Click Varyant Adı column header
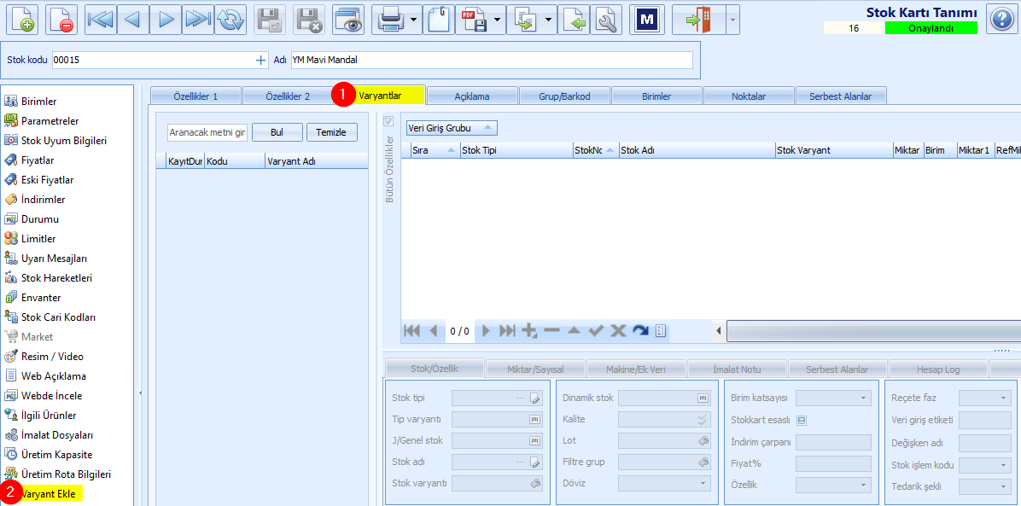1021x506 pixels. coord(317,161)
